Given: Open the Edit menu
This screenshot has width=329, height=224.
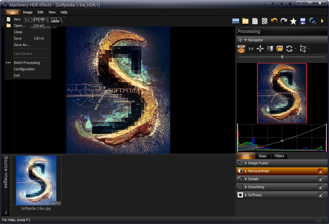Looking at the screenshot, I should (x=41, y=12).
